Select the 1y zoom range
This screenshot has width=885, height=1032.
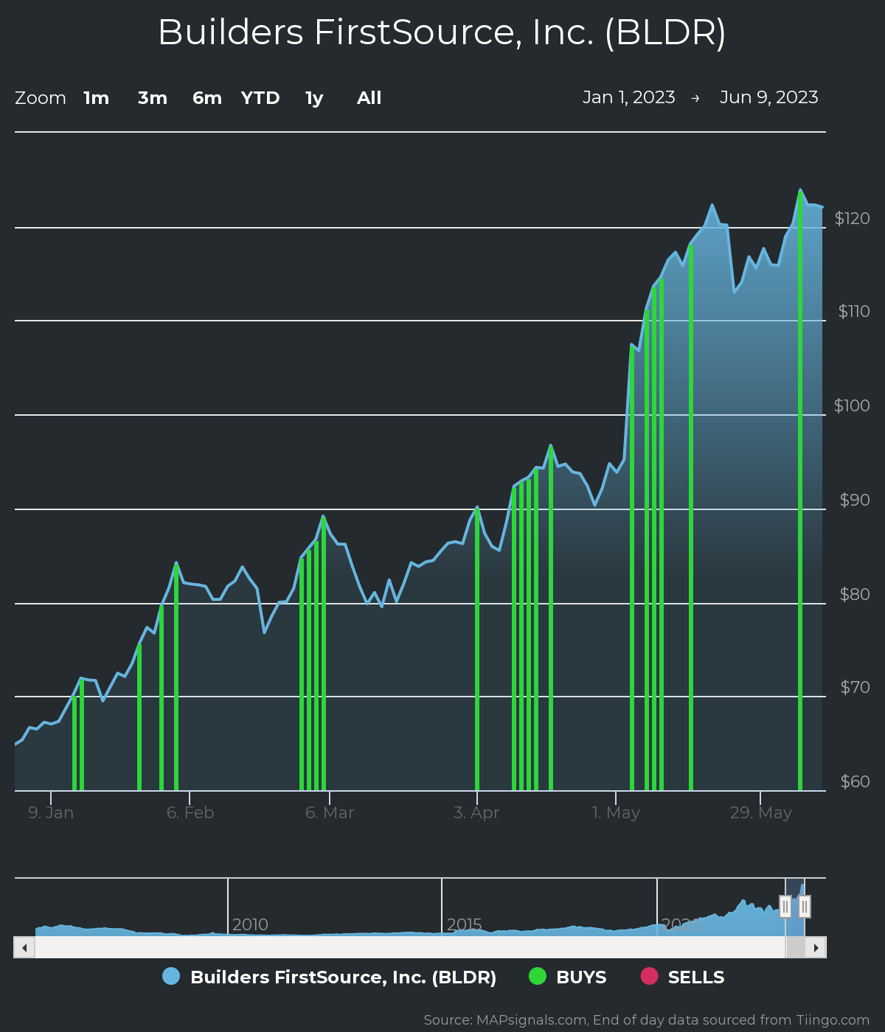click(314, 98)
